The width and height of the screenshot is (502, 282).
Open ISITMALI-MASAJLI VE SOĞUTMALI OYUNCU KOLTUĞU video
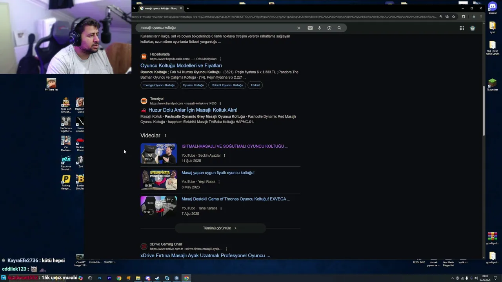(235, 146)
